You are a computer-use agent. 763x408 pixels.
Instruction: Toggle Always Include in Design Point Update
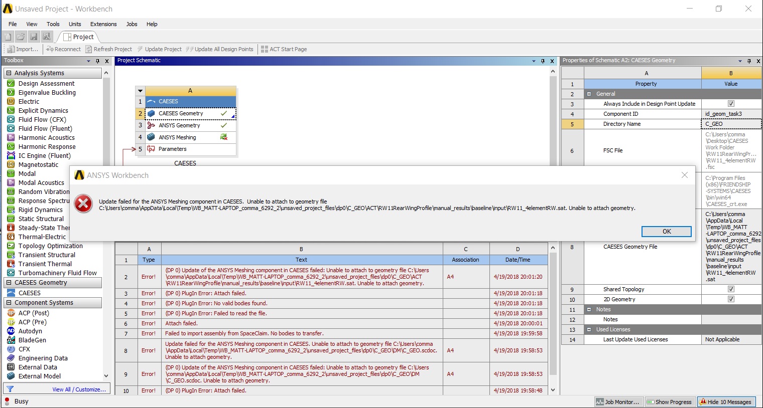tap(731, 104)
